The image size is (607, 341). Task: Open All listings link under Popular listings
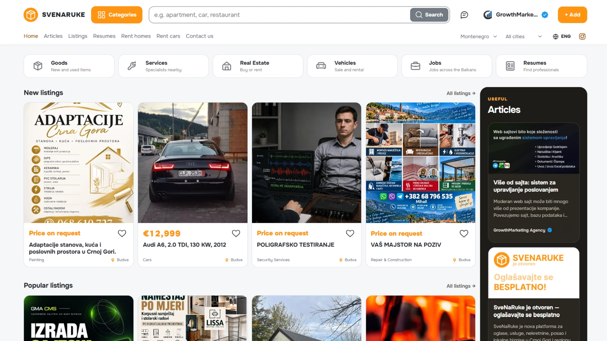coord(461,286)
